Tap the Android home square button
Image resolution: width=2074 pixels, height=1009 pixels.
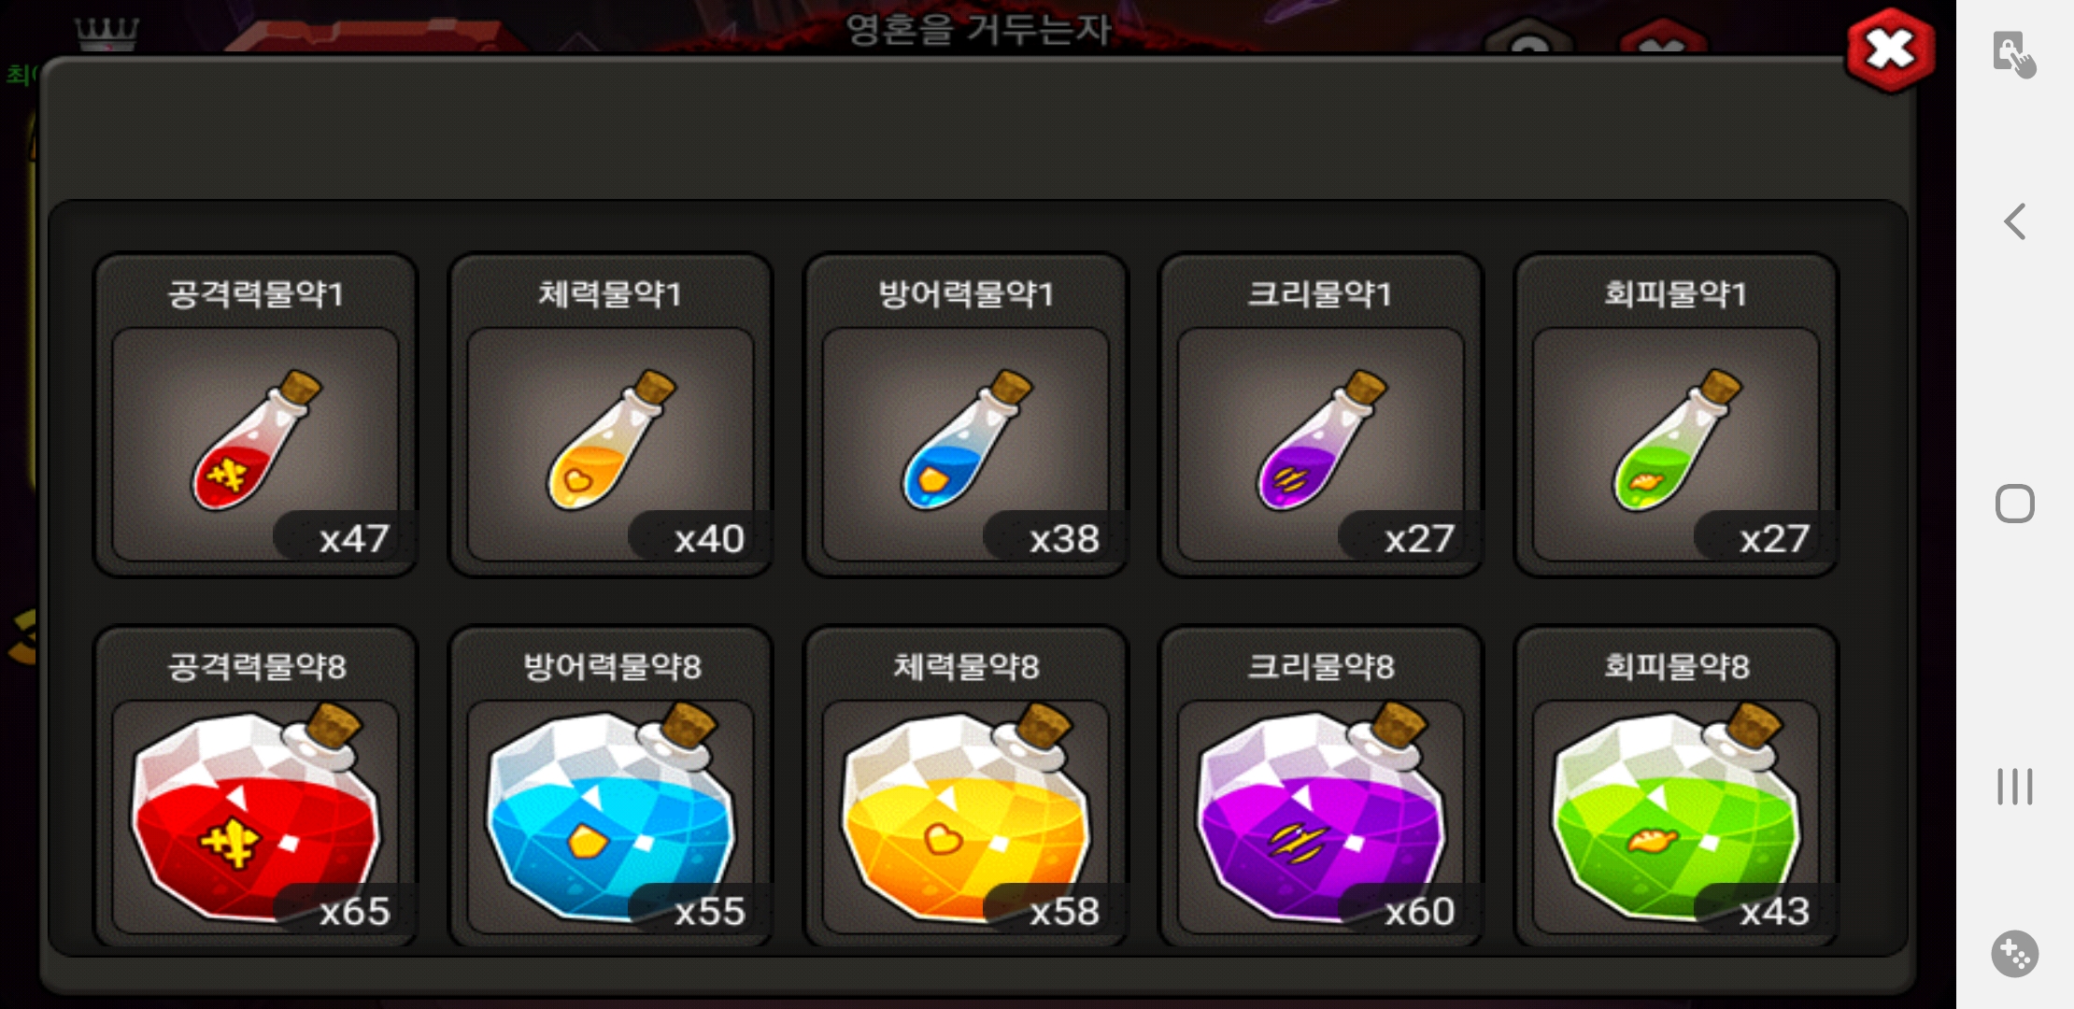click(x=2015, y=504)
